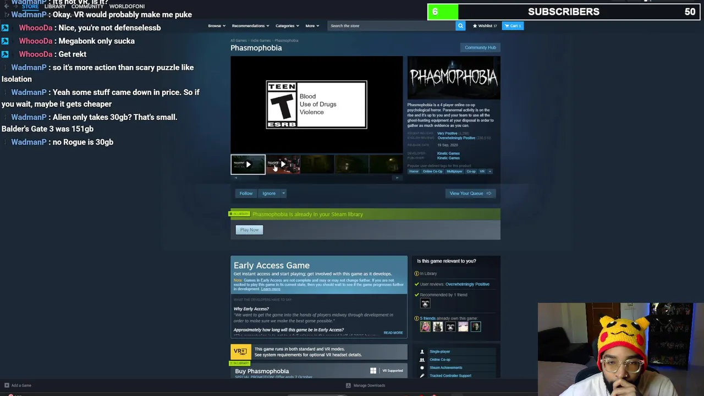Select the Multiplayer tag
Viewport: 704px width, 396px height.
[x=455, y=171]
